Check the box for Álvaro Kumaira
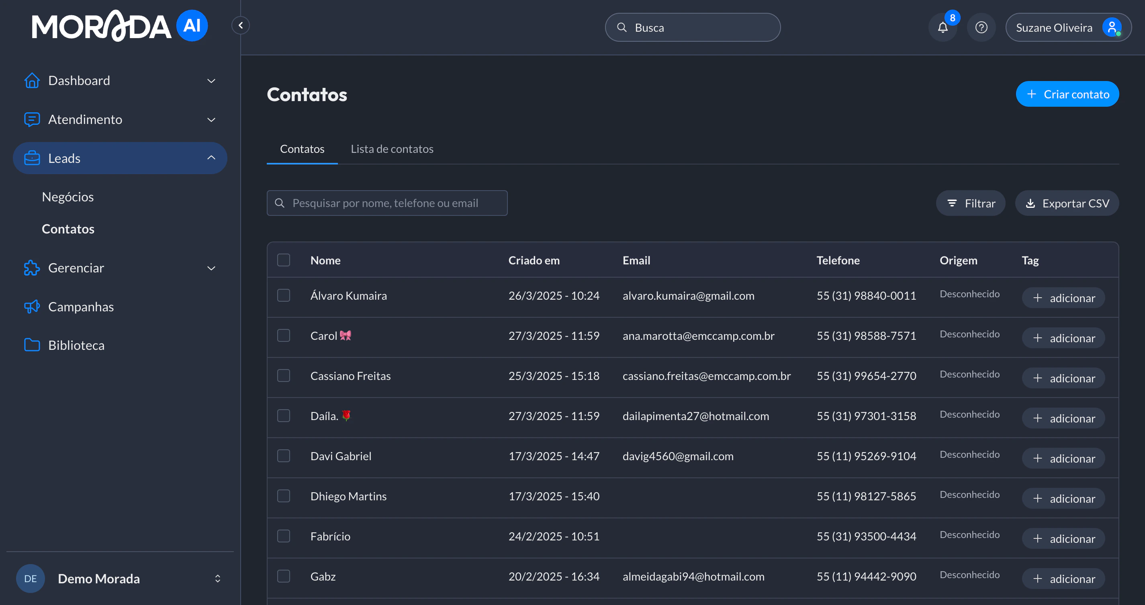 [284, 296]
